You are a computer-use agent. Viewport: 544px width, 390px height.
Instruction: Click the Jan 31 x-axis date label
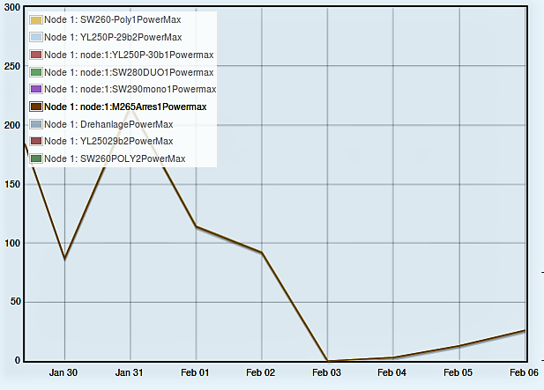coord(130,373)
